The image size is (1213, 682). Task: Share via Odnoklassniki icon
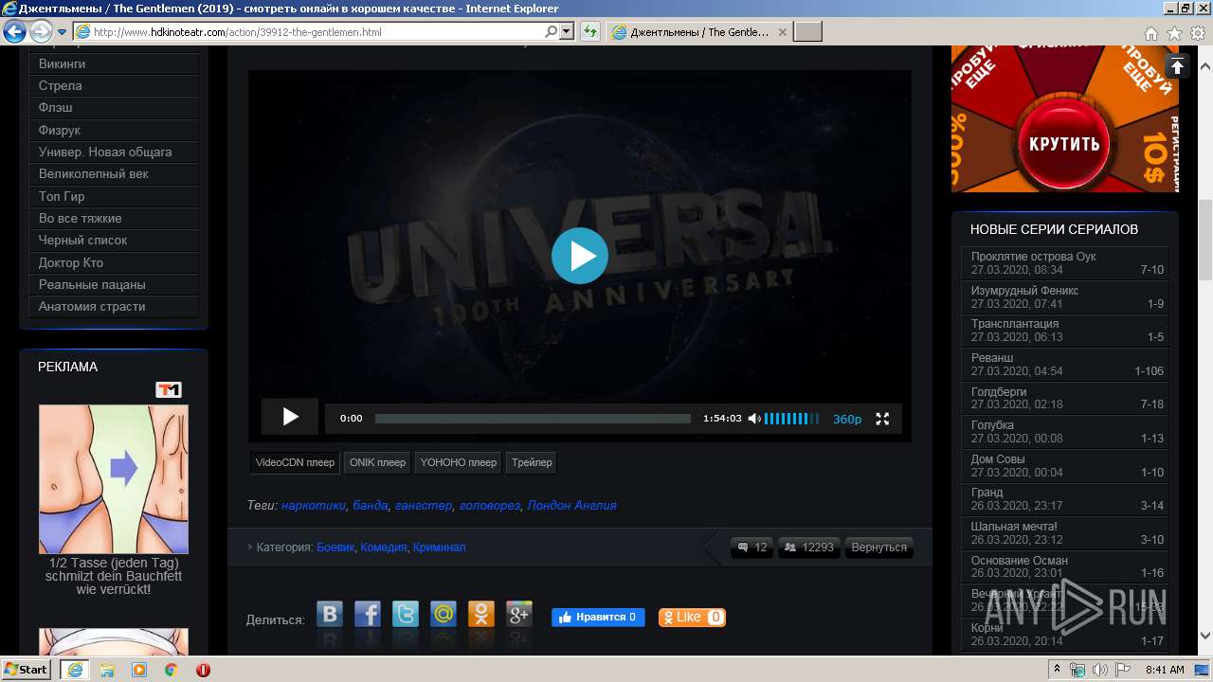click(481, 615)
